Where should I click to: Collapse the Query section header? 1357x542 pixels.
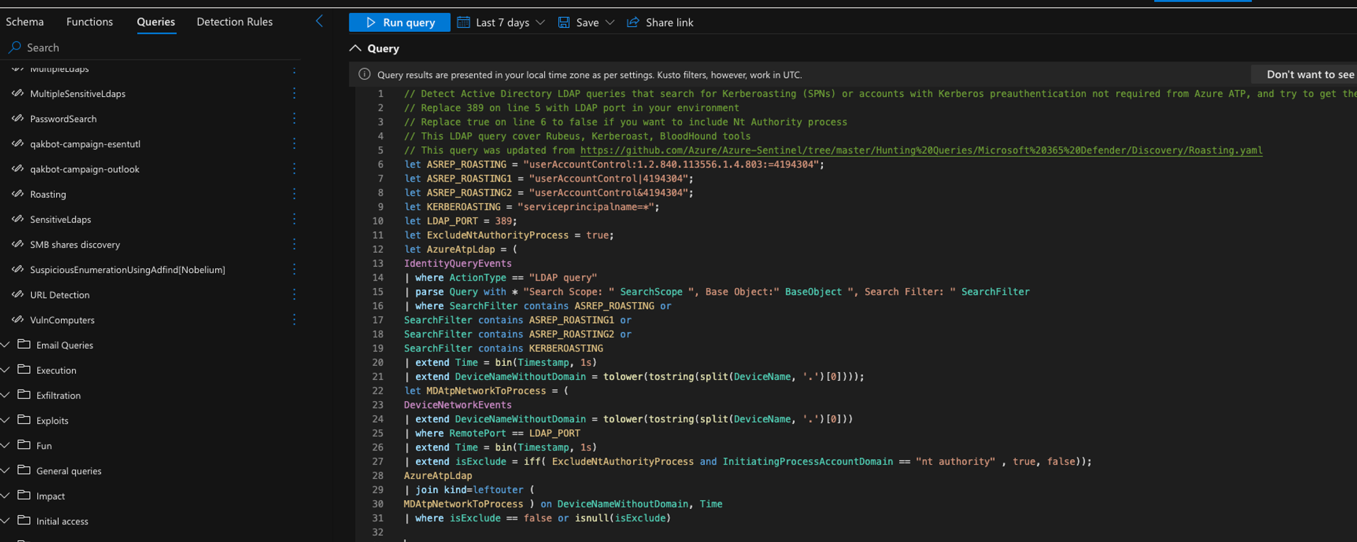(355, 48)
